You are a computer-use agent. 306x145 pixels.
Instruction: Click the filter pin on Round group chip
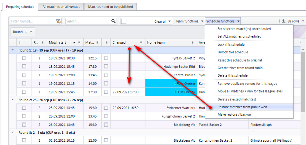click(x=31, y=32)
